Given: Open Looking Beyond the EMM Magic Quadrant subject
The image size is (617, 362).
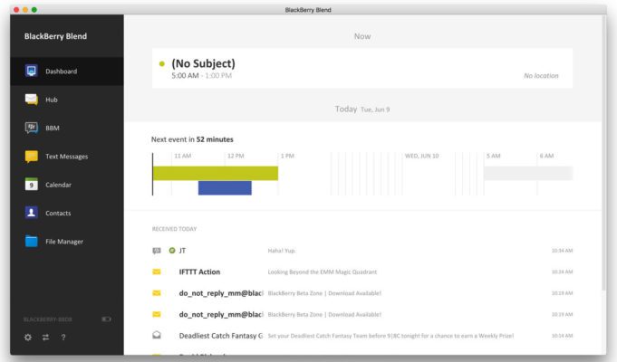Looking at the screenshot, I should click(323, 271).
